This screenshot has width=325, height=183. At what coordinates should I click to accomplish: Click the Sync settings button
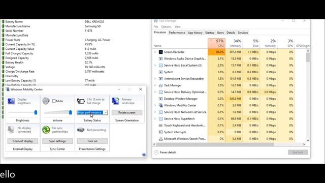57,141
